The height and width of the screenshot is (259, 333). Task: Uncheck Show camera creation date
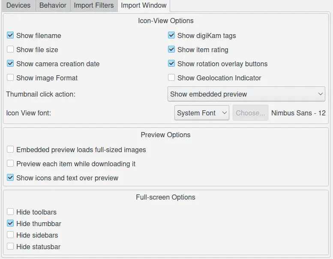(x=11, y=64)
